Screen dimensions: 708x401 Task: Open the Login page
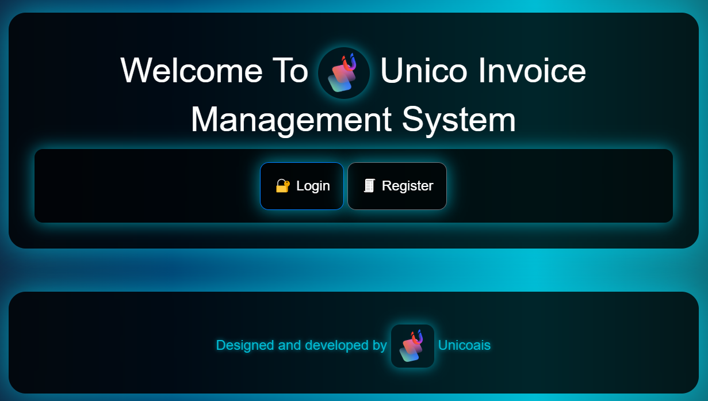tap(302, 186)
